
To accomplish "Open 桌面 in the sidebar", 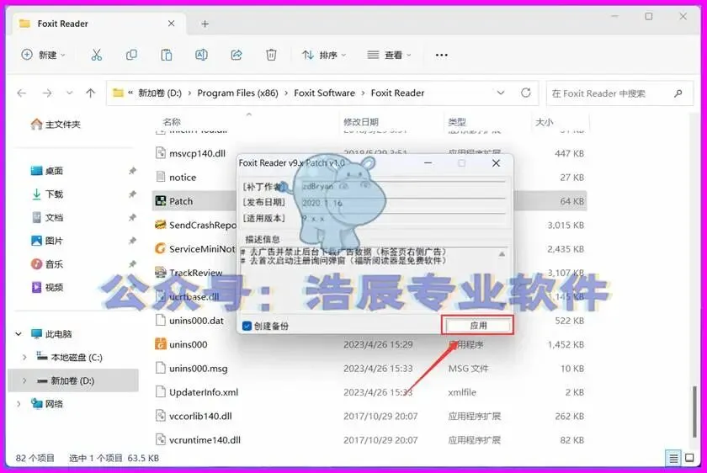I will tap(47, 171).
